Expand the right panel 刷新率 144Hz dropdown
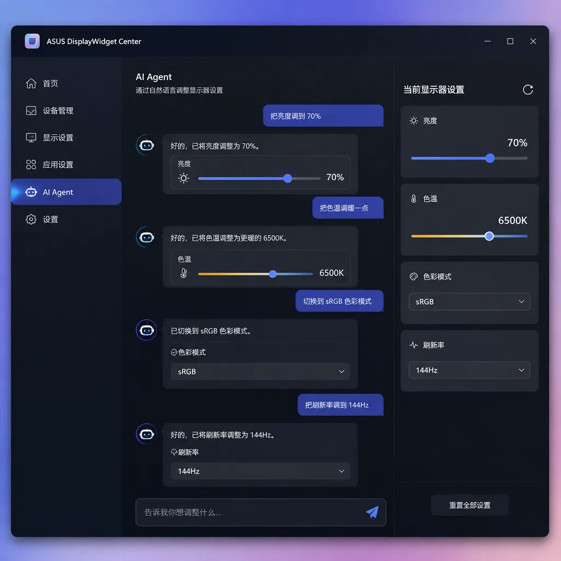The image size is (561, 561). pyautogui.click(x=470, y=370)
